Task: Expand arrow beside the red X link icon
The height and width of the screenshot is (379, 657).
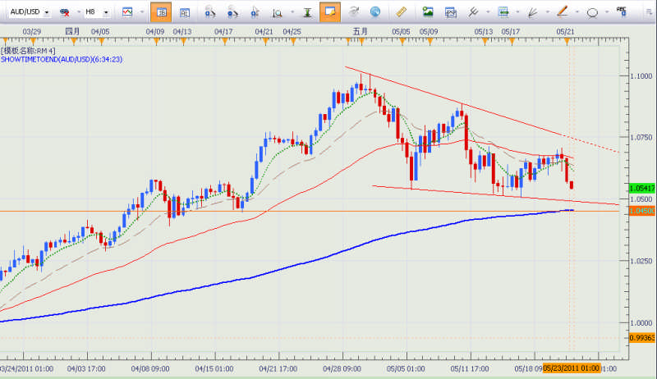Action: tap(78, 12)
